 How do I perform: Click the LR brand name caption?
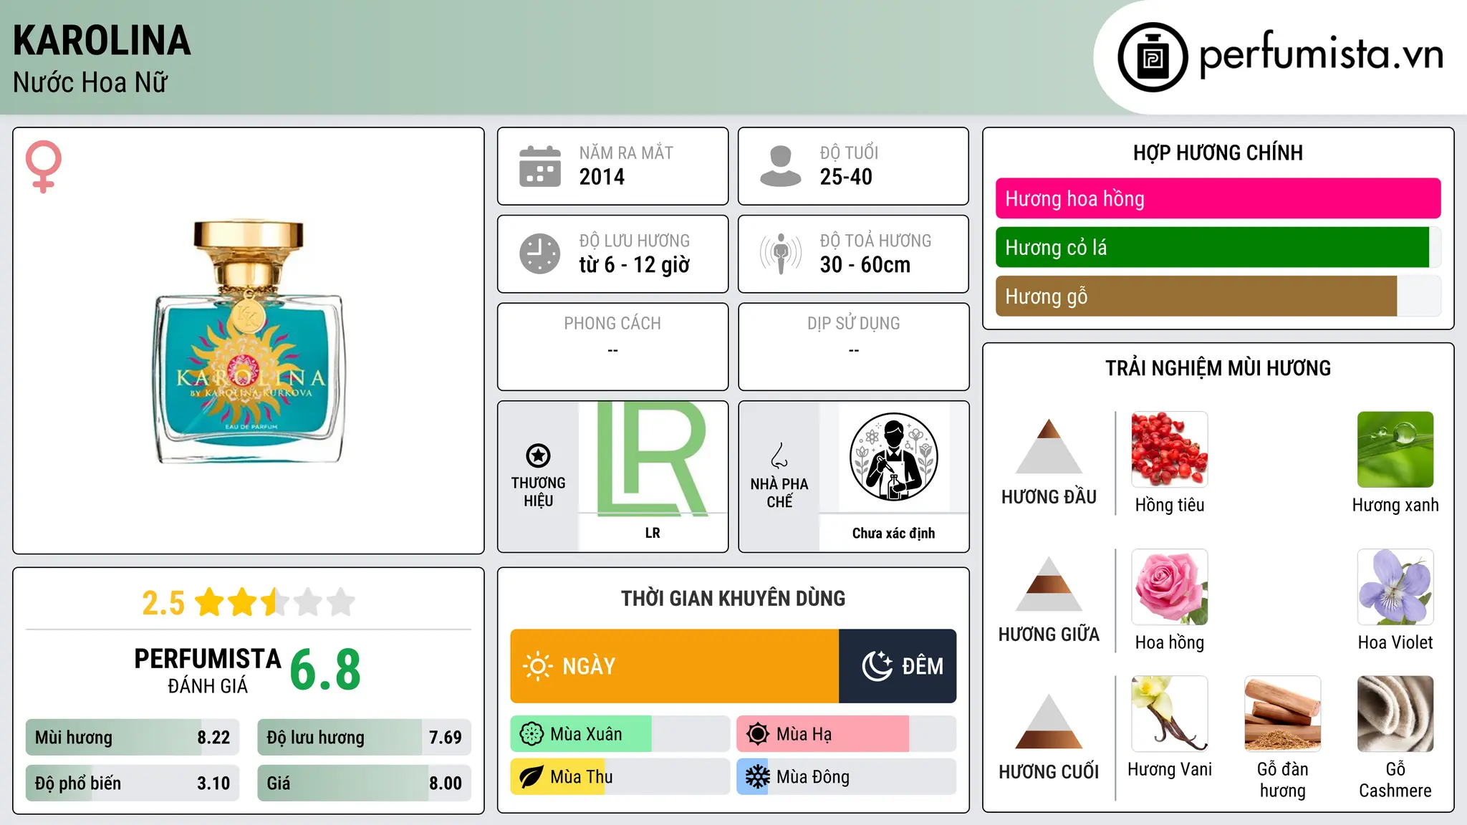653,533
